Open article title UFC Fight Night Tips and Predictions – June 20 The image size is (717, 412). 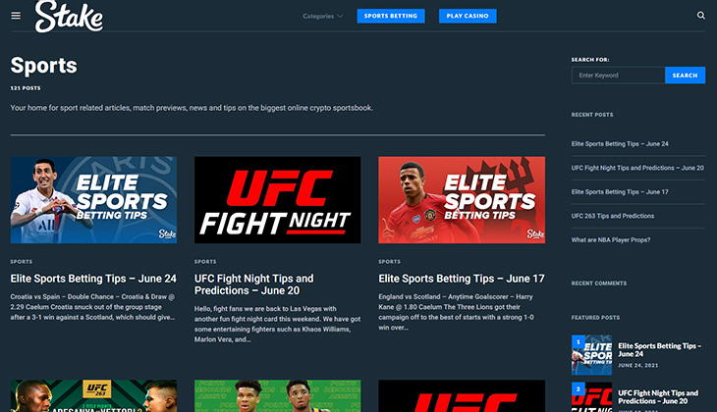pyautogui.click(x=254, y=284)
